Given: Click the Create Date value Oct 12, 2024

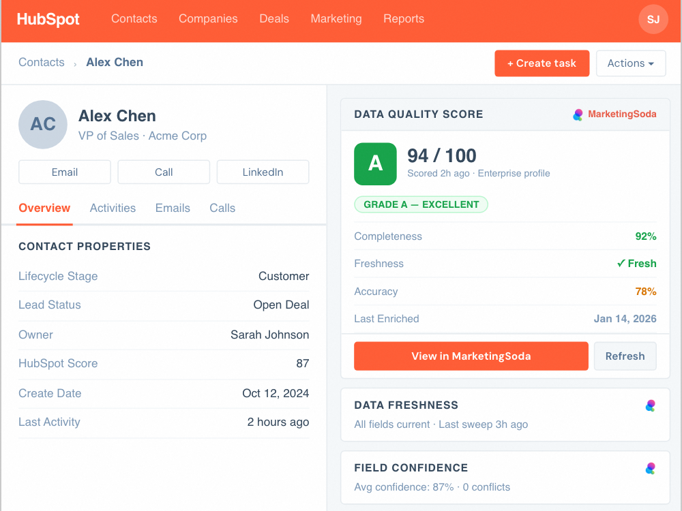Looking at the screenshot, I should [x=276, y=393].
